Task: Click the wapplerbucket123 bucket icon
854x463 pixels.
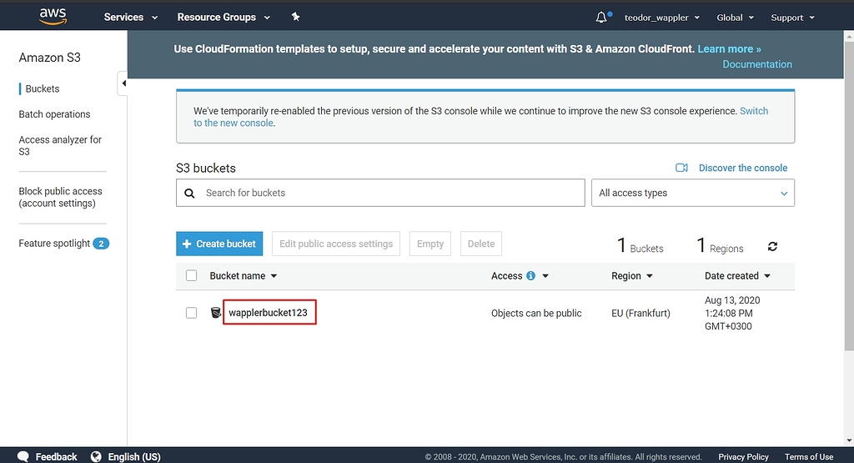Action: point(216,313)
